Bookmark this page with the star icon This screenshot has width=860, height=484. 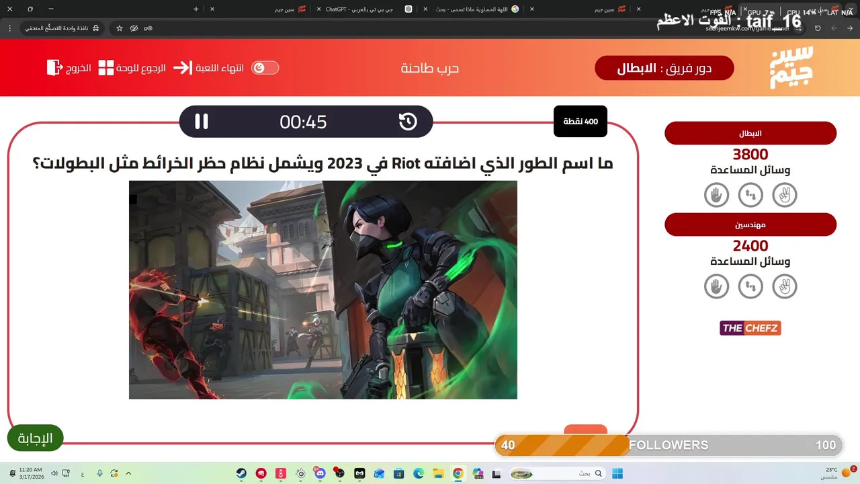coord(120,28)
